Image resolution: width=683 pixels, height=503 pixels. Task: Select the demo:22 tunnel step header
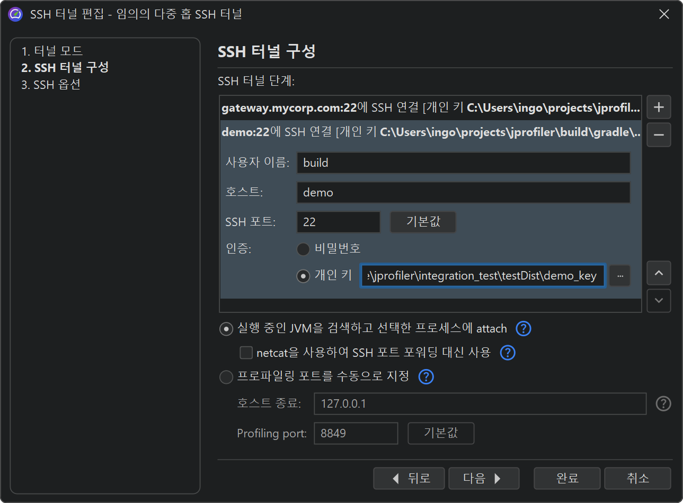click(x=430, y=132)
